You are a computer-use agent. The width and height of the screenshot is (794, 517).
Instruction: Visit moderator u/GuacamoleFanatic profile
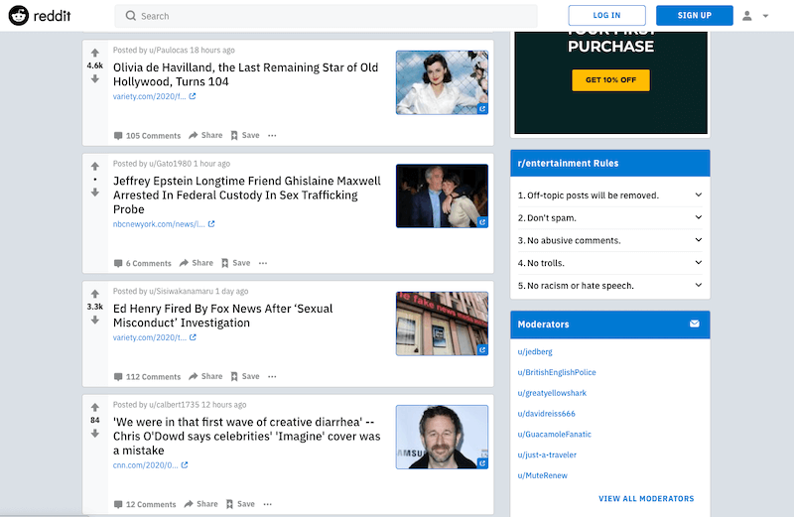[x=555, y=434]
